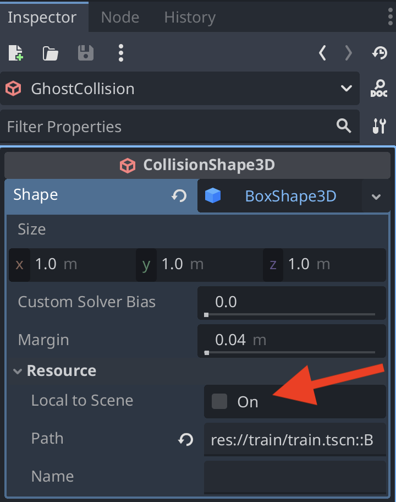Viewport: 396px width, 502px height.
Task: Open the BoxShape3D shape dropdown arrow
Action: (376, 197)
